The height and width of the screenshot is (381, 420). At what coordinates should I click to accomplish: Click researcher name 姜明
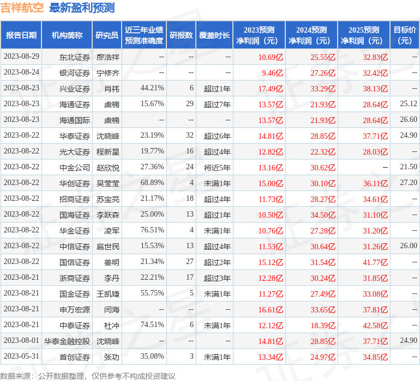[x=112, y=262]
